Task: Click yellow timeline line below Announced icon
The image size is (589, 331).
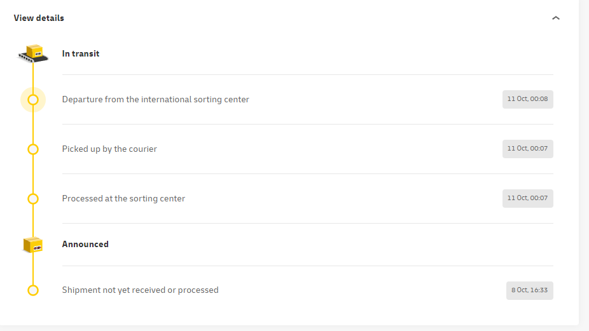Action: point(33,269)
